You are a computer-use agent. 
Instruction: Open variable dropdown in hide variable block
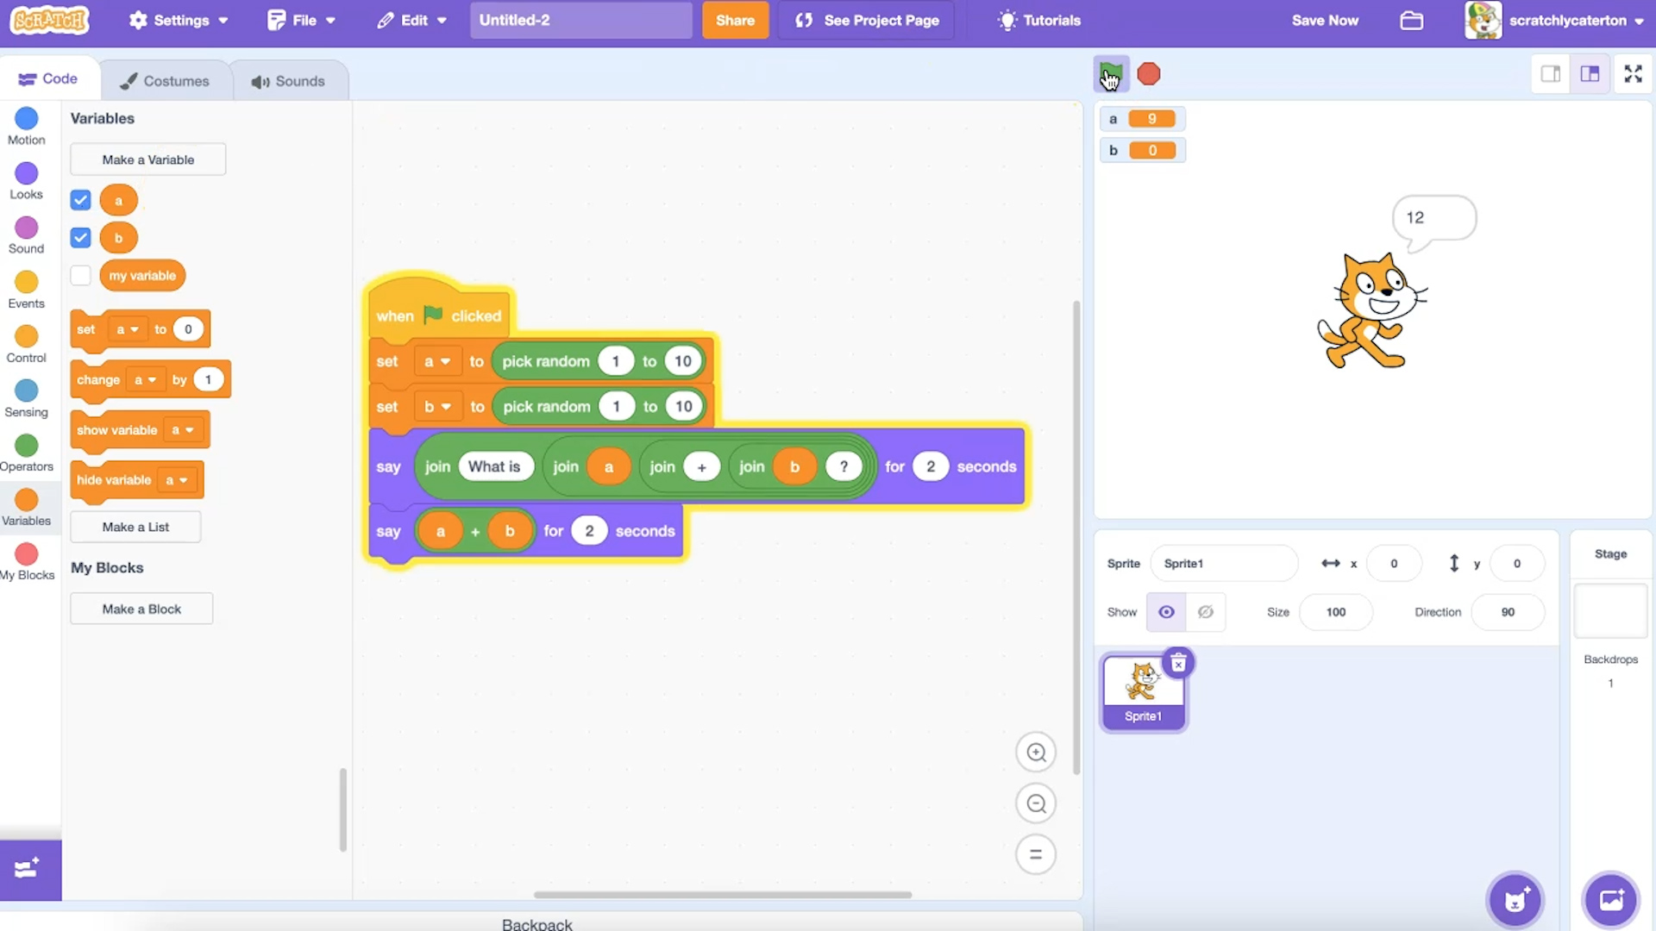[x=176, y=480]
